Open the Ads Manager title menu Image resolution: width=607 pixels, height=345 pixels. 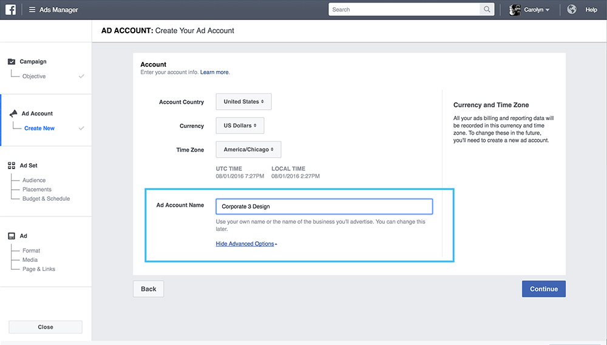coord(58,10)
